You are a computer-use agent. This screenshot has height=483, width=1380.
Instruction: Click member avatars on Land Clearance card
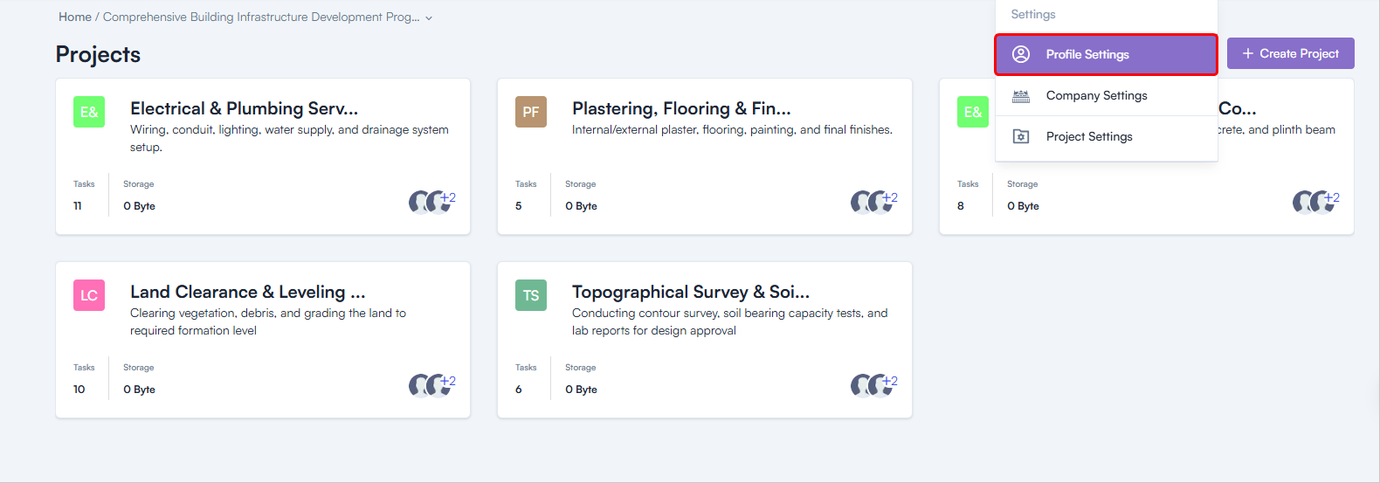tap(431, 385)
